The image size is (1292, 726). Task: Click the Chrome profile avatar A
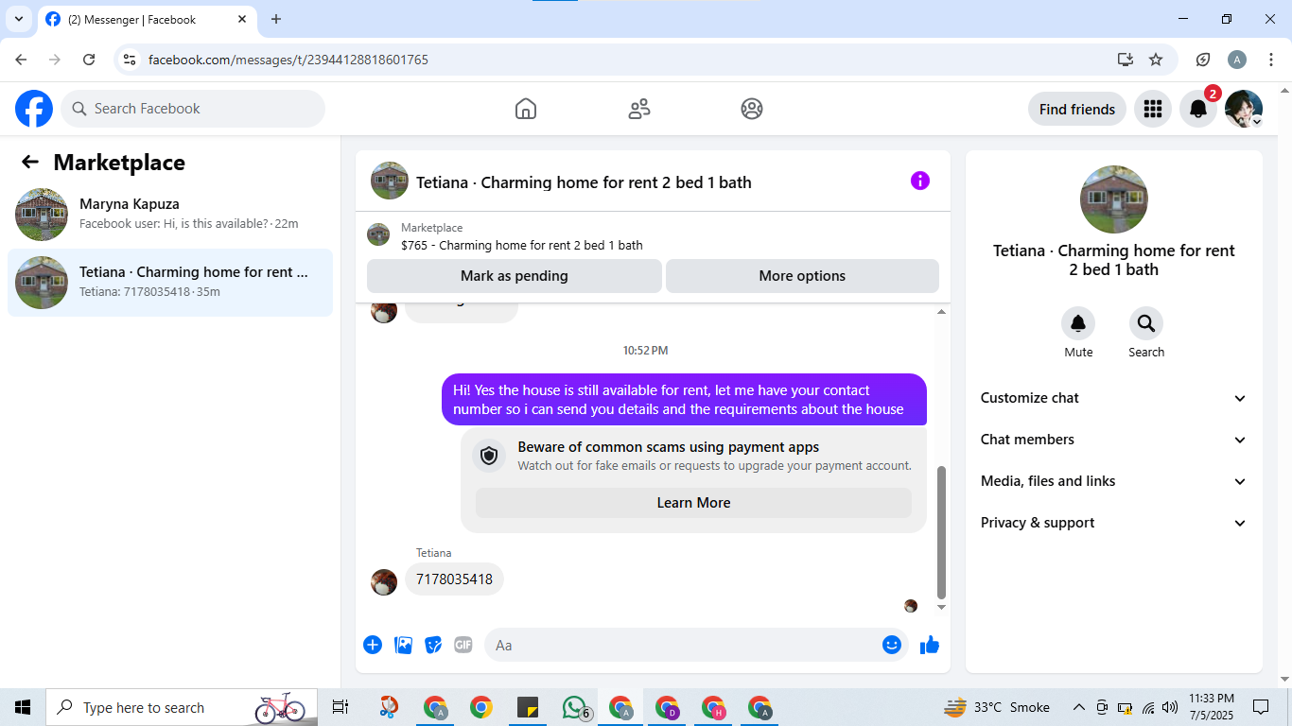pos(1237,60)
